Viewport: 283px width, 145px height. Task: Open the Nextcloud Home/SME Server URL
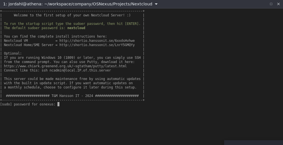click(97, 45)
